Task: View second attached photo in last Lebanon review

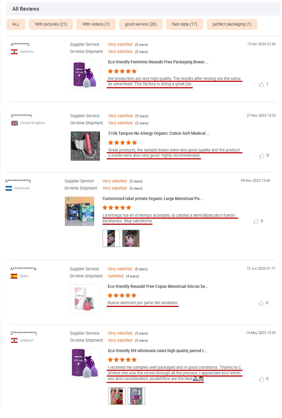Action: (x=136, y=396)
